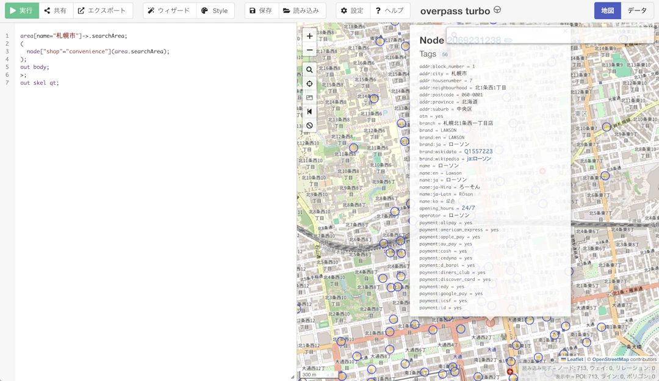Image resolution: width=659 pixels, height=381 pixels.
Task: Zoom in on the map
Action: (310, 36)
